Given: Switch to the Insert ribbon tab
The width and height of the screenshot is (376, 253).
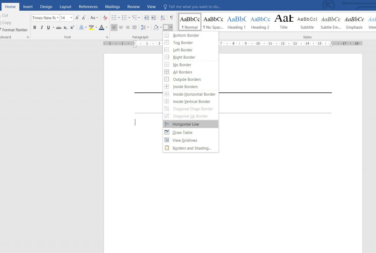Looking at the screenshot, I should tap(28, 6).
